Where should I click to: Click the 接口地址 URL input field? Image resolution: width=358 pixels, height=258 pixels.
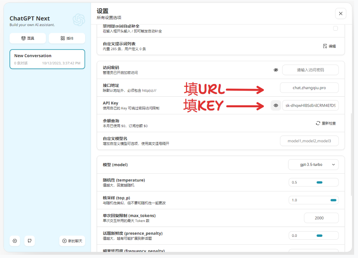click(x=309, y=88)
